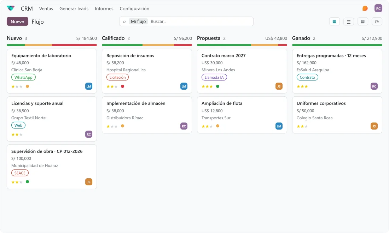Click orange activity dot on Ampliación de flota

click(217, 126)
